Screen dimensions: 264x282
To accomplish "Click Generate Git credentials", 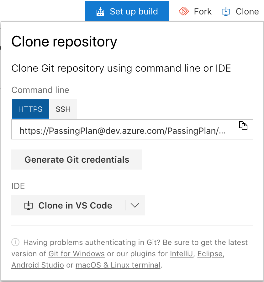I will point(77,160).
